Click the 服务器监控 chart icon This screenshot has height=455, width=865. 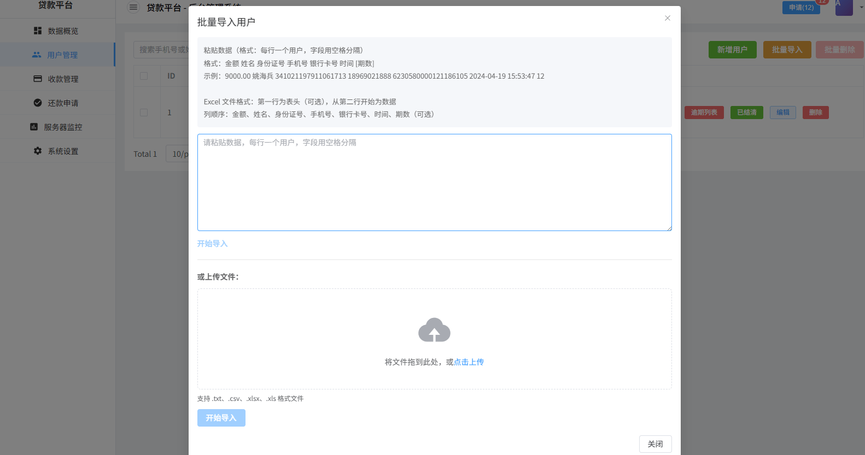[x=34, y=127]
